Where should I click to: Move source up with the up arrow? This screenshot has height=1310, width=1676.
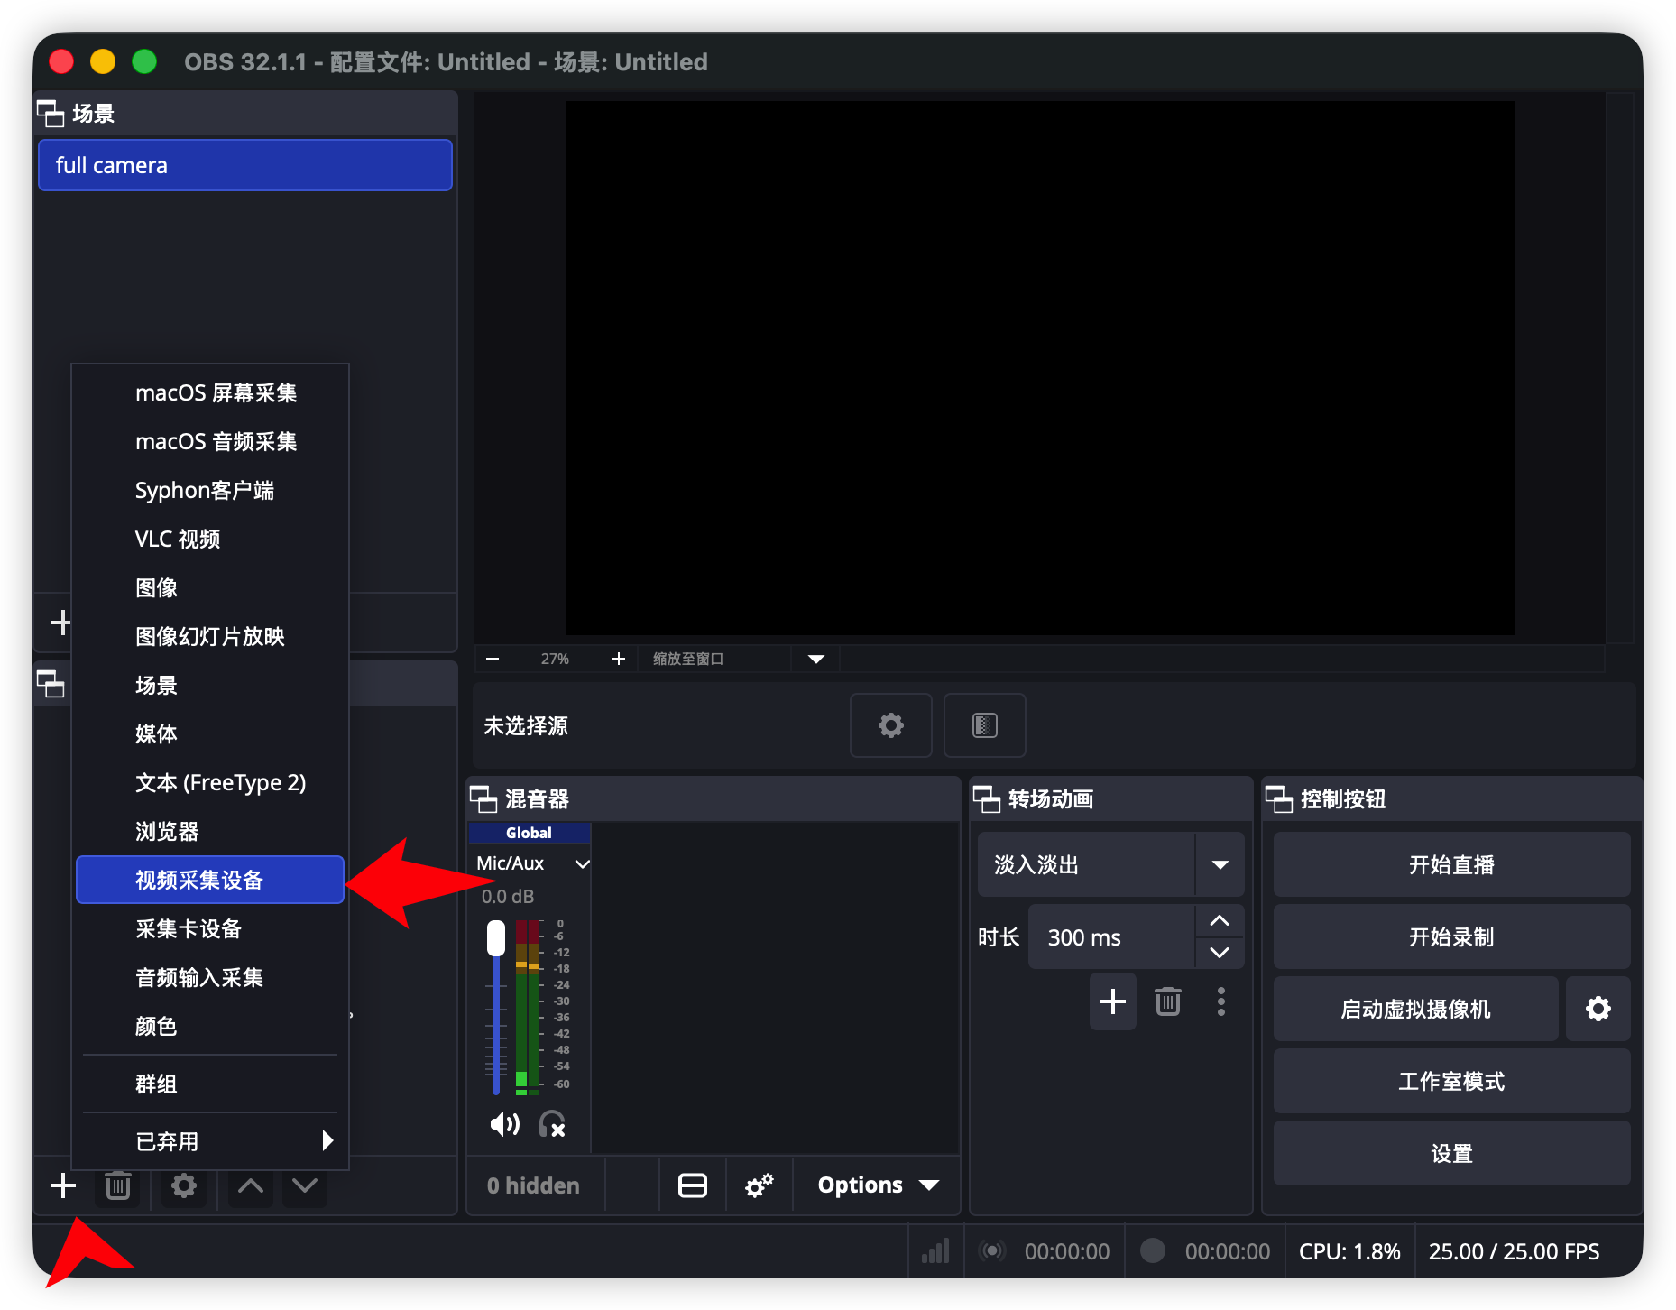pyautogui.click(x=251, y=1185)
